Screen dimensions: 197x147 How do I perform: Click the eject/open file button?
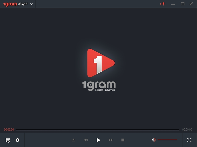point(73,140)
